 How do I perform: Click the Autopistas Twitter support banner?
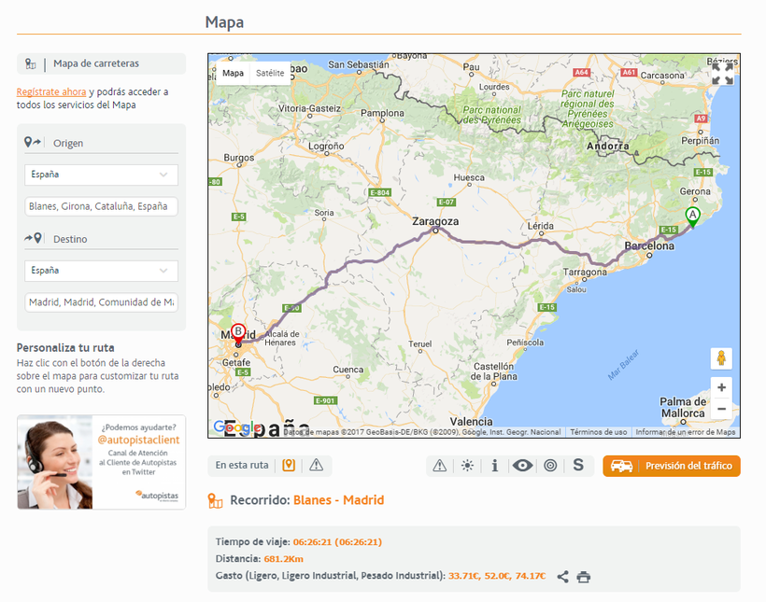[101, 462]
